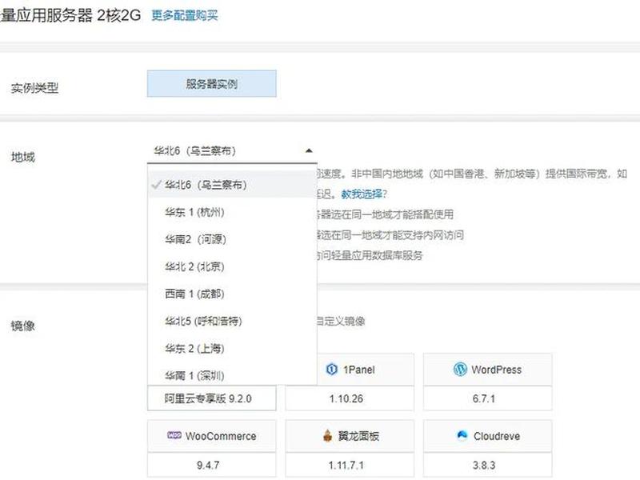Select the Cloudreve image card
This screenshot has width=640, height=480.
pos(487,436)
